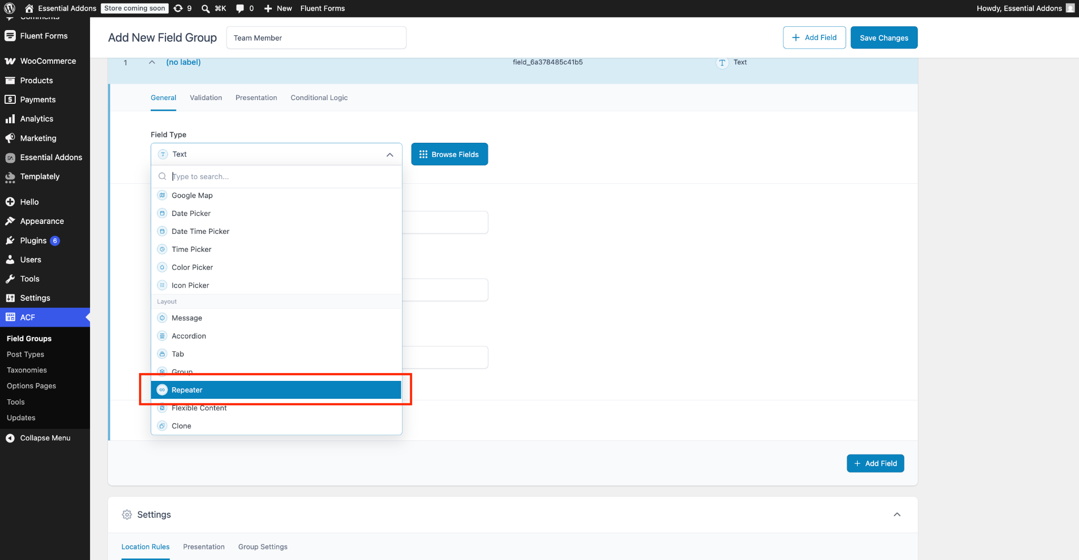The width and height of the screenshot is (1079, 560).
Task: Choose Time Picker field type
Action: 276,249
